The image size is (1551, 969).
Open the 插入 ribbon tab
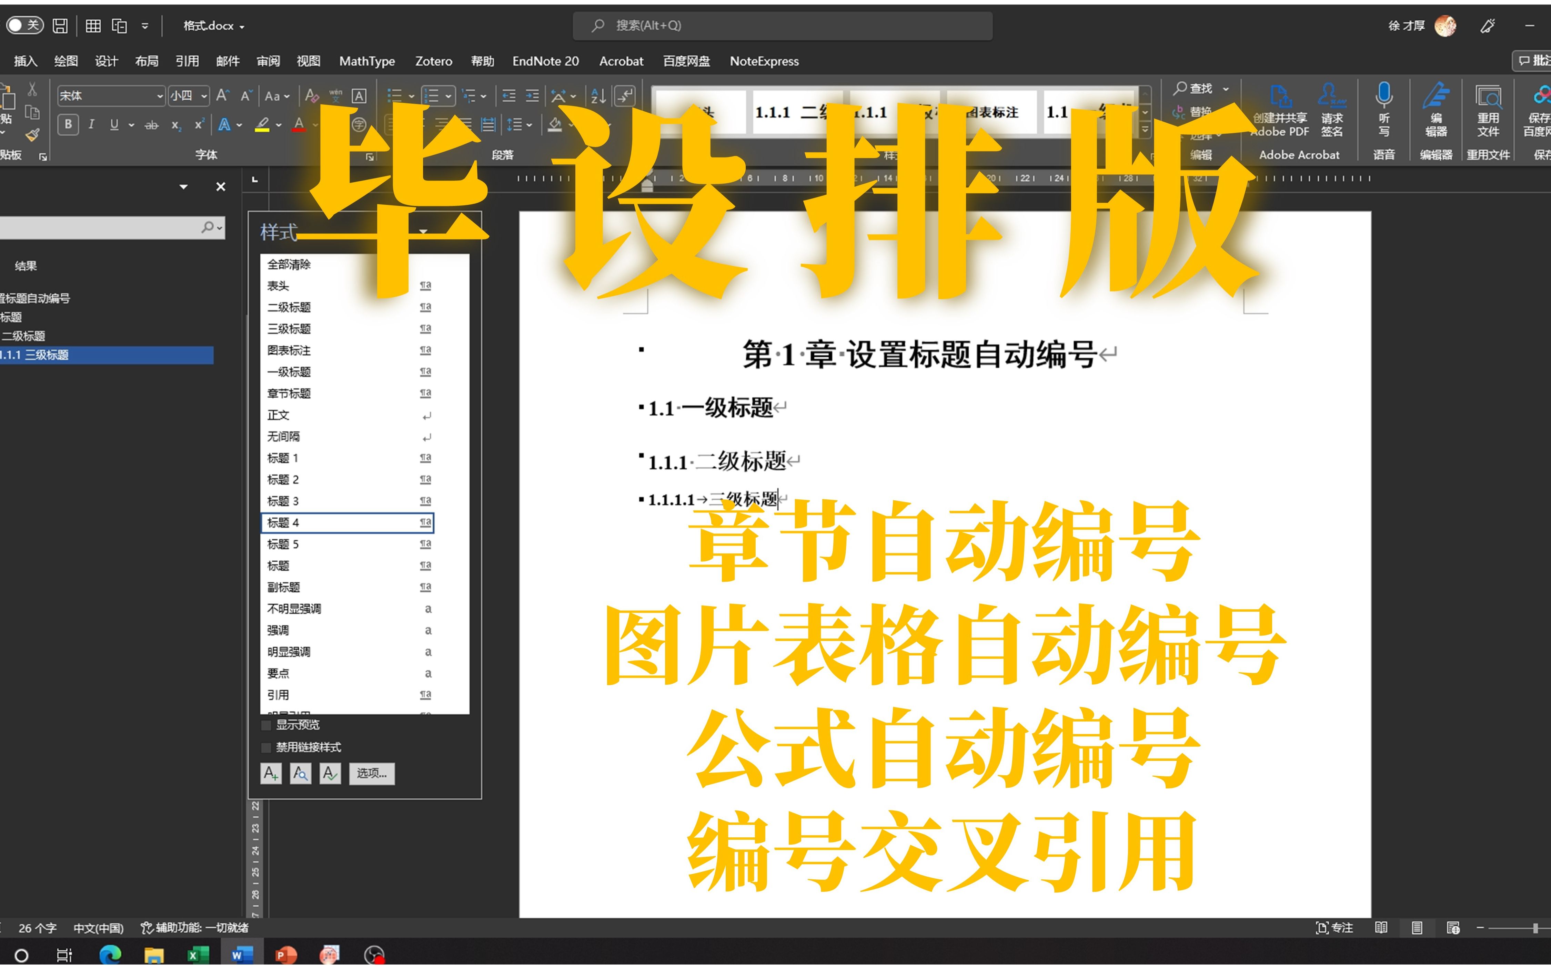26,62
